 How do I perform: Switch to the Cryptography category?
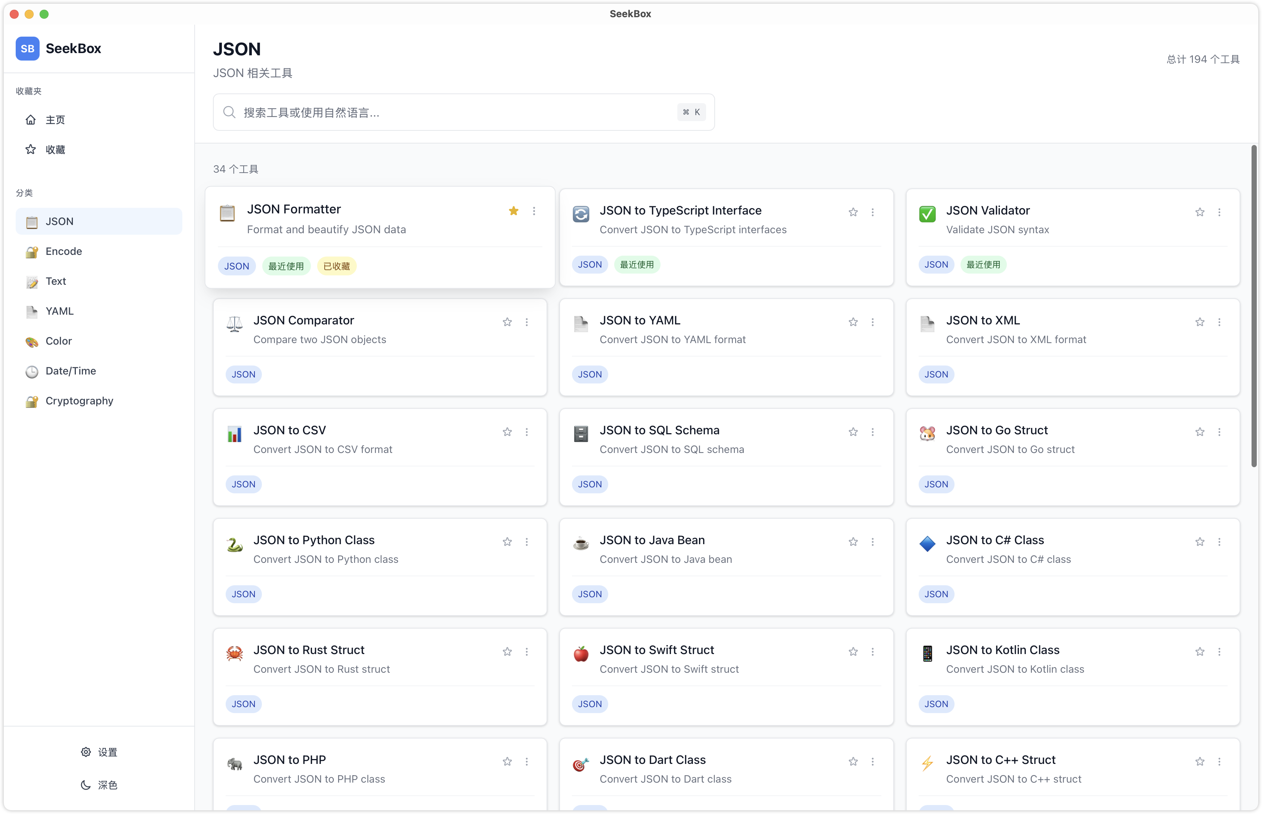79,401
